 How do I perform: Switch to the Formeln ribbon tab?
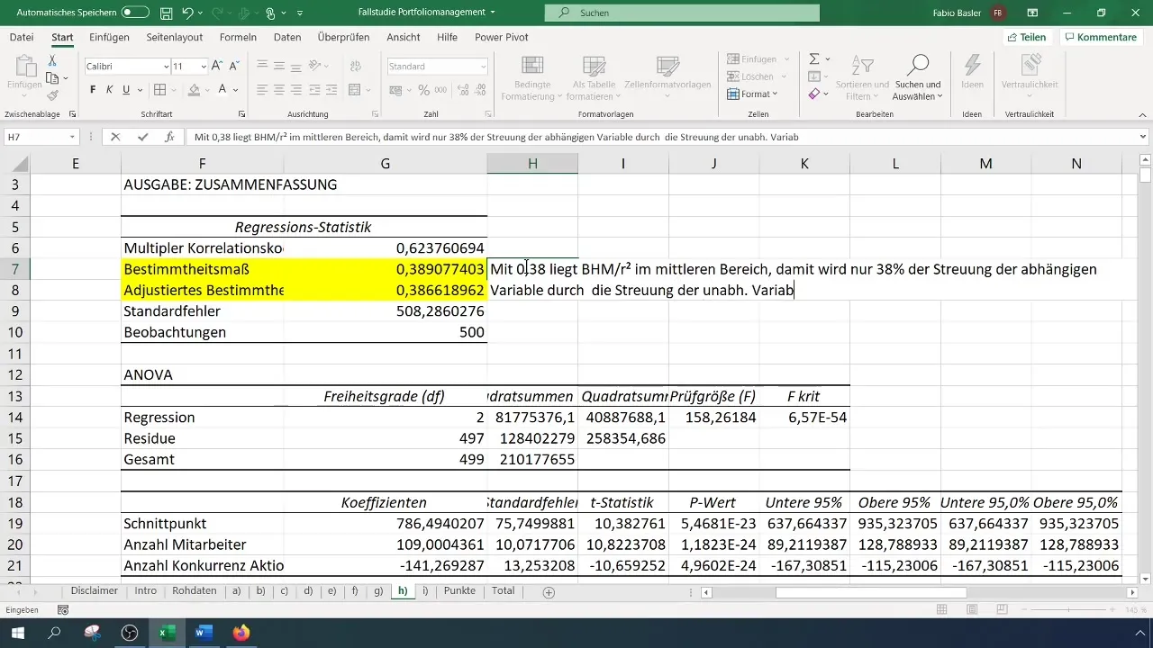[x=239, y=37]
